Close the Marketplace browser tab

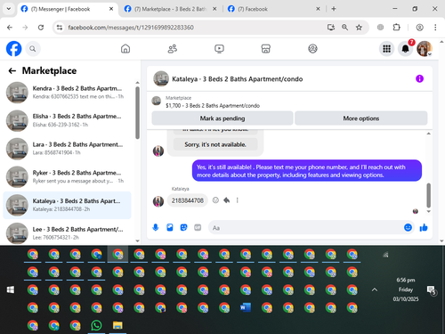coord(214,9)
